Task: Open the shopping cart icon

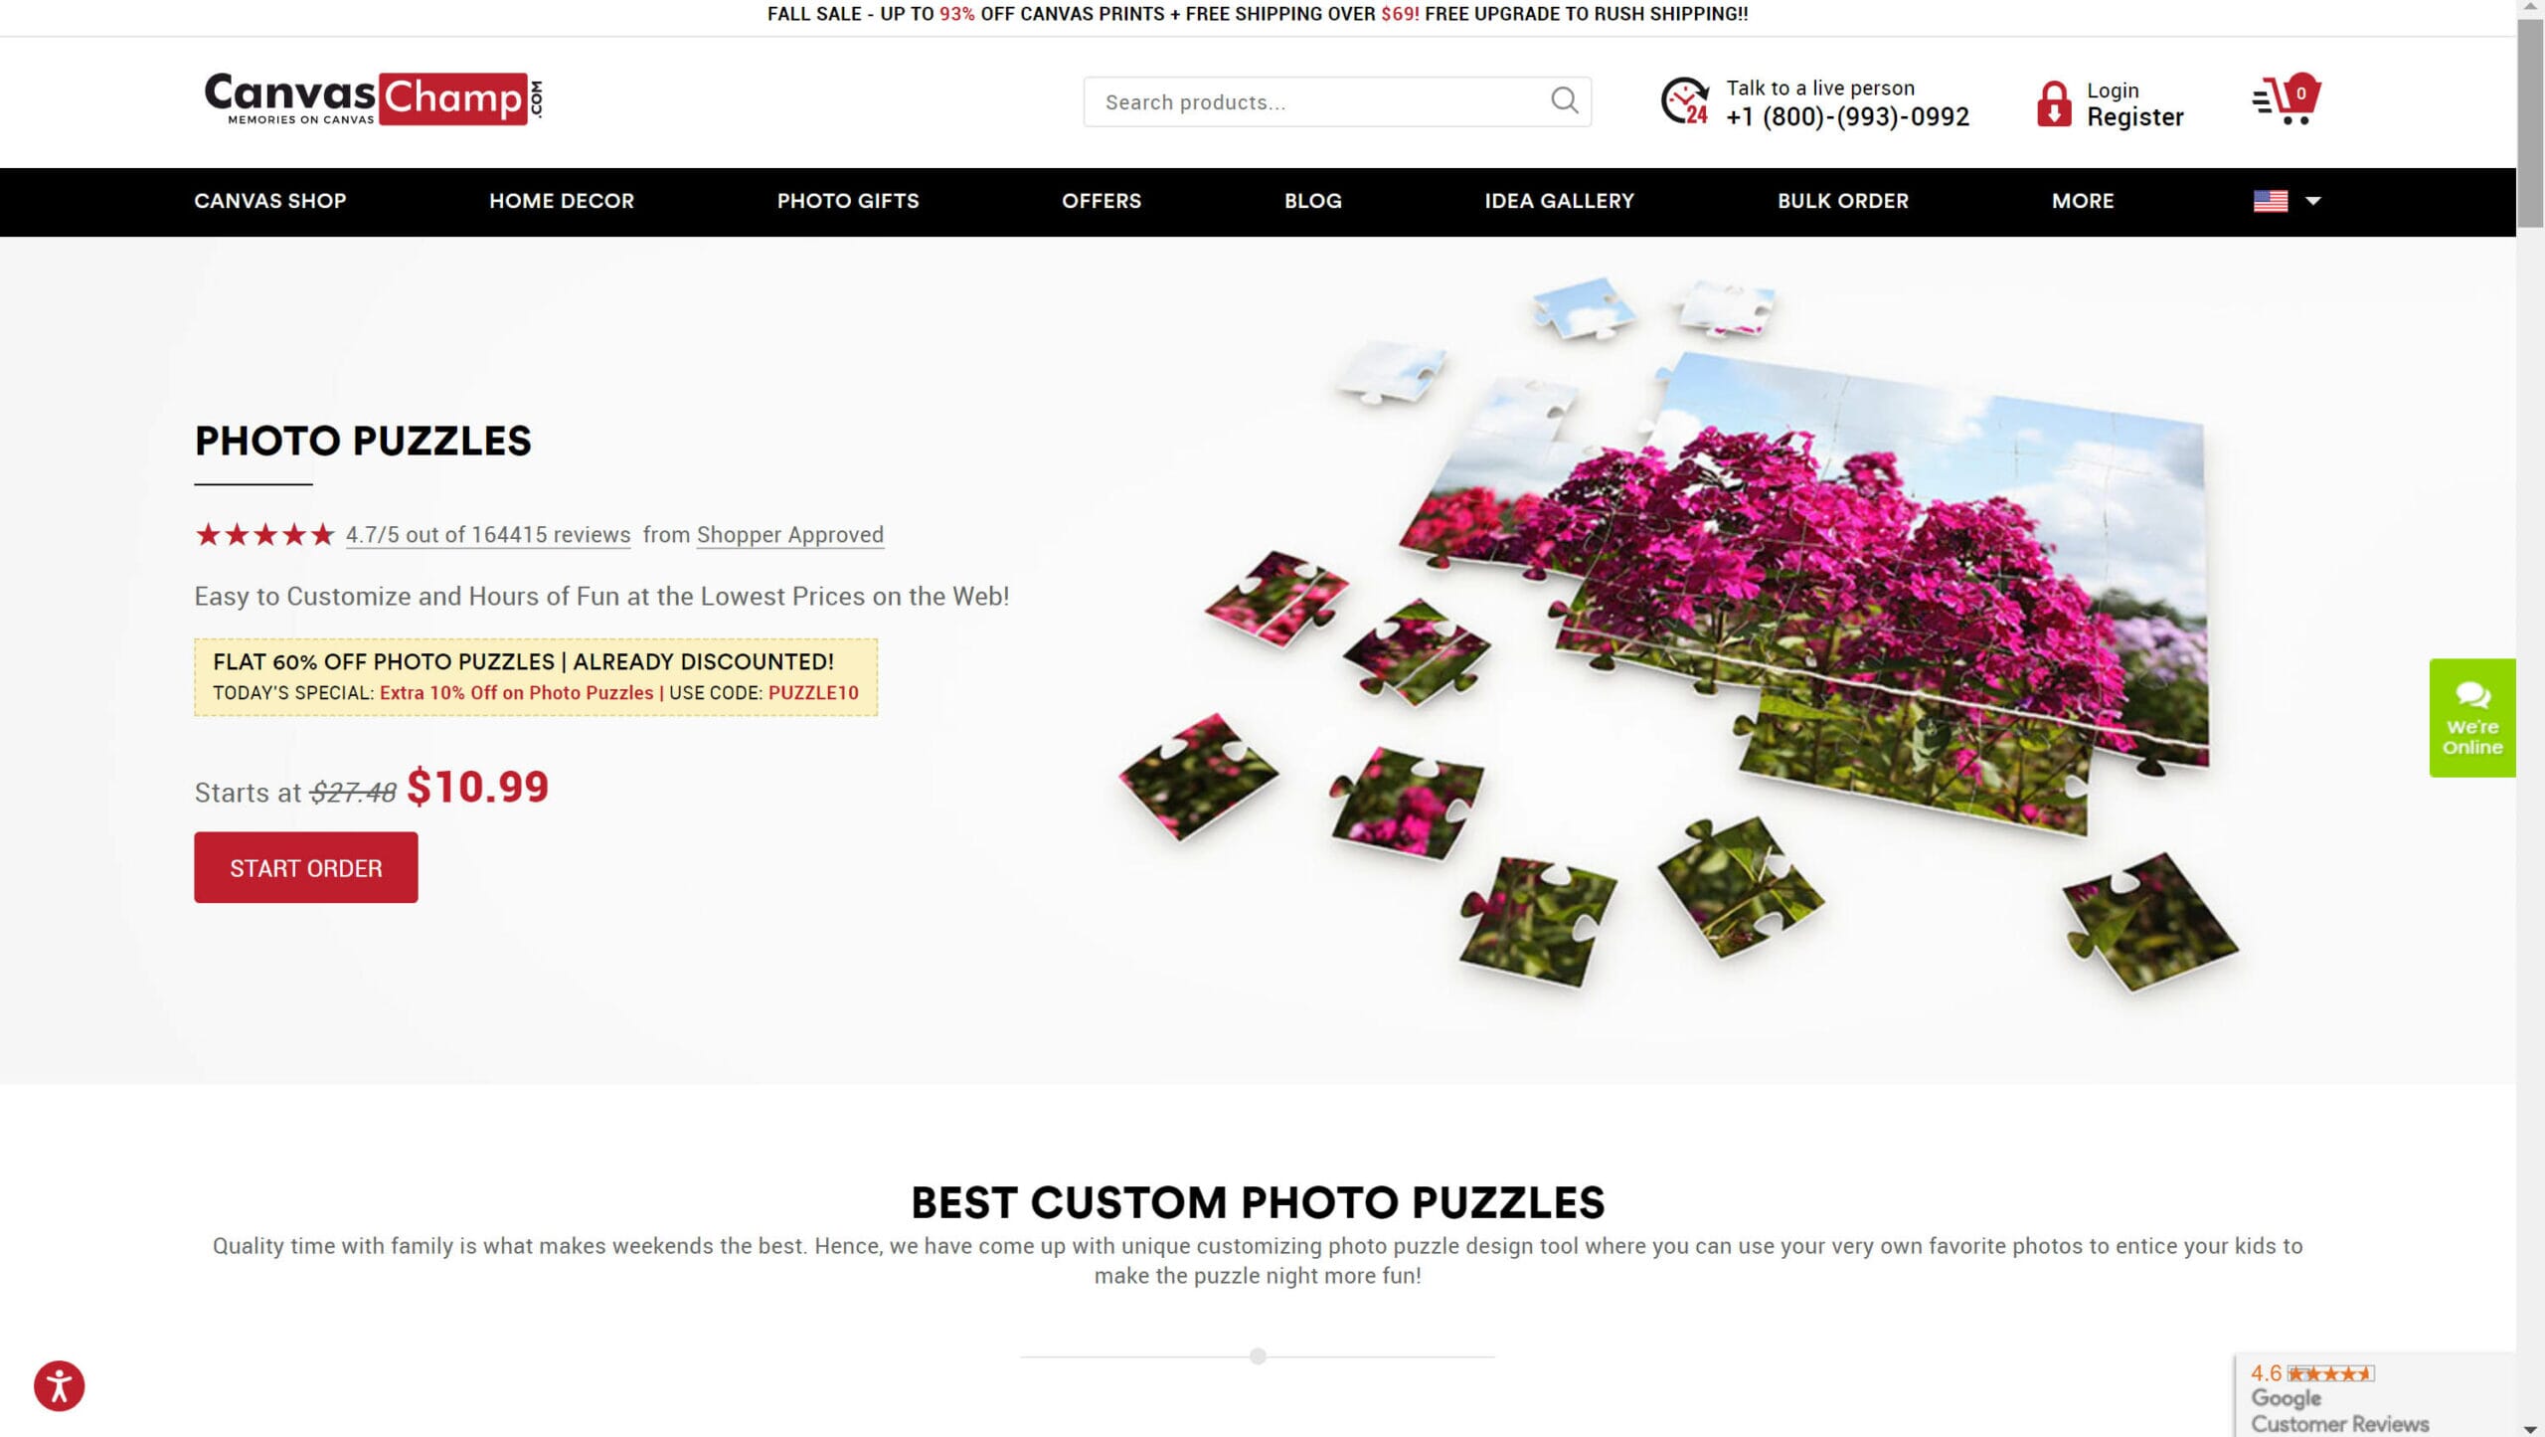Action: click(2287, 98)
